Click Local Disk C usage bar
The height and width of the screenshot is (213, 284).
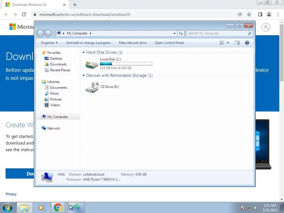pos(126,64)
